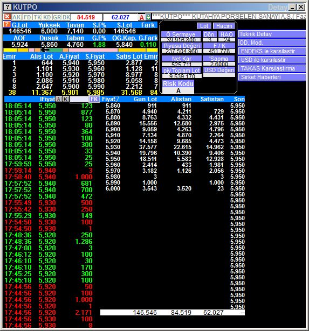The image size is (309, 331).
Task: Open Sirket Haberleri link
Action: 272,77
